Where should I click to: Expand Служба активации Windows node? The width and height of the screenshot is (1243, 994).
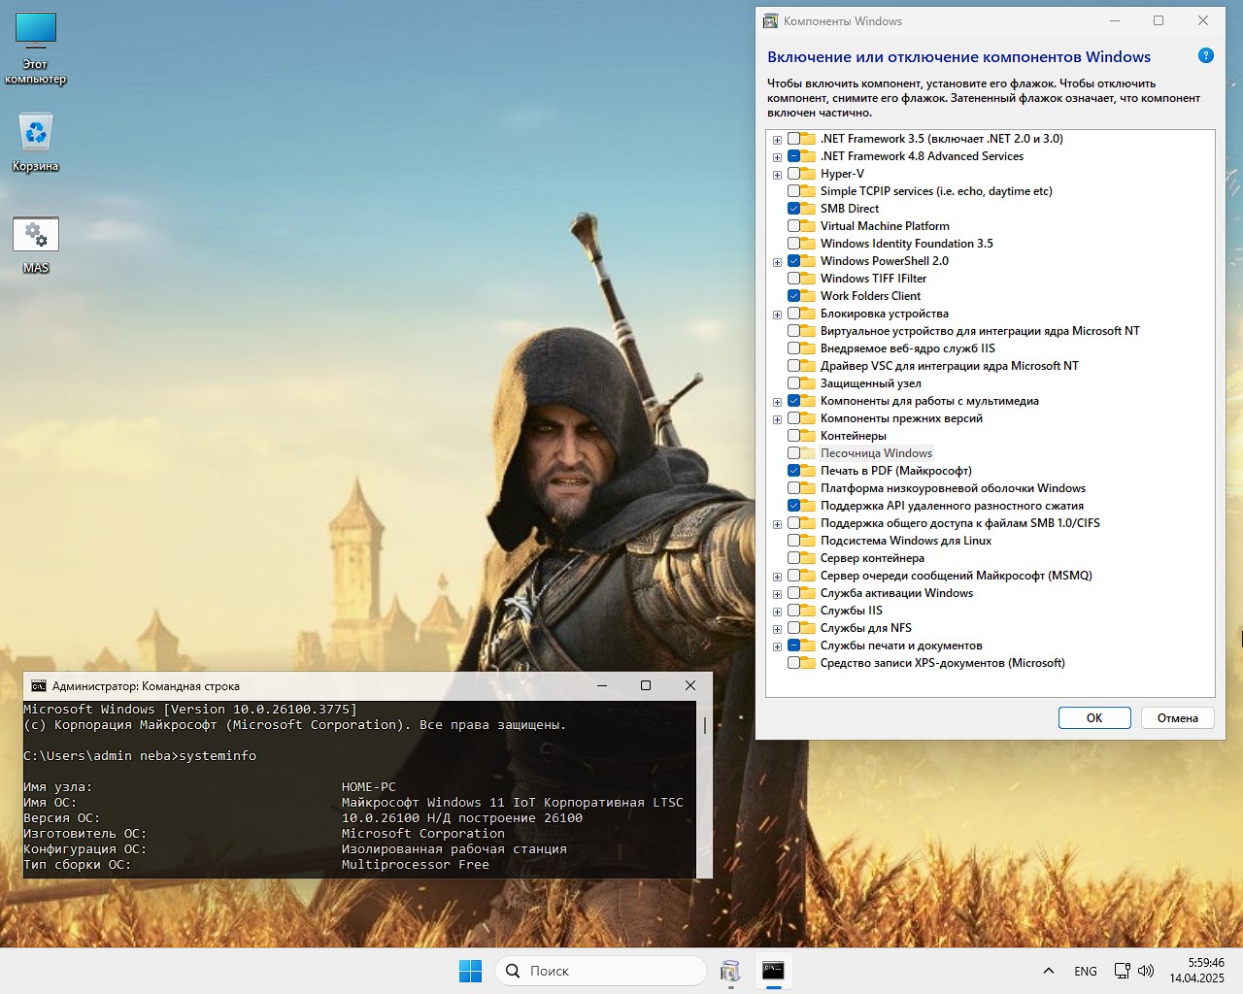(777, 594)
